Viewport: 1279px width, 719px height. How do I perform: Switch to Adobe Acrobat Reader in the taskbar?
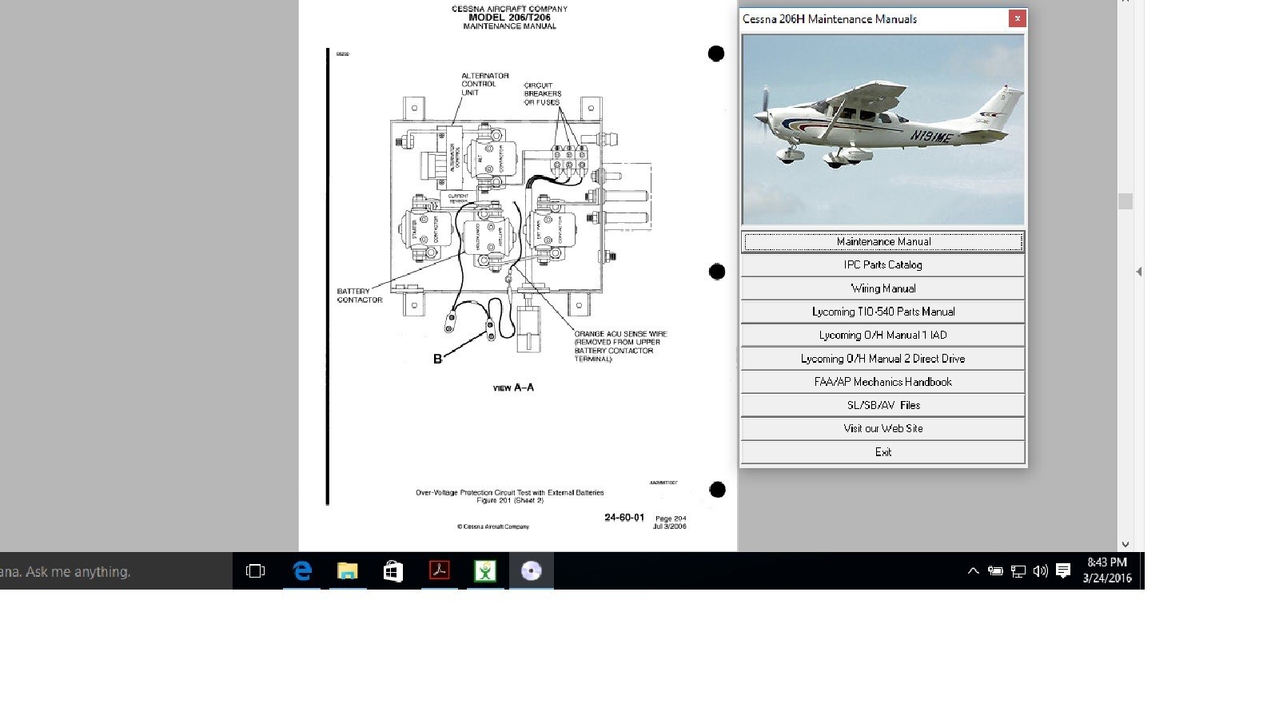coord(440,571)
